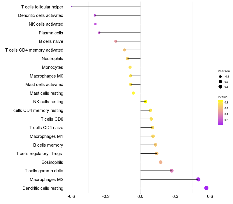Select the NK cells resting yellow dot
The height and width of the screenshot is (204, 233).
click(146, 102)
